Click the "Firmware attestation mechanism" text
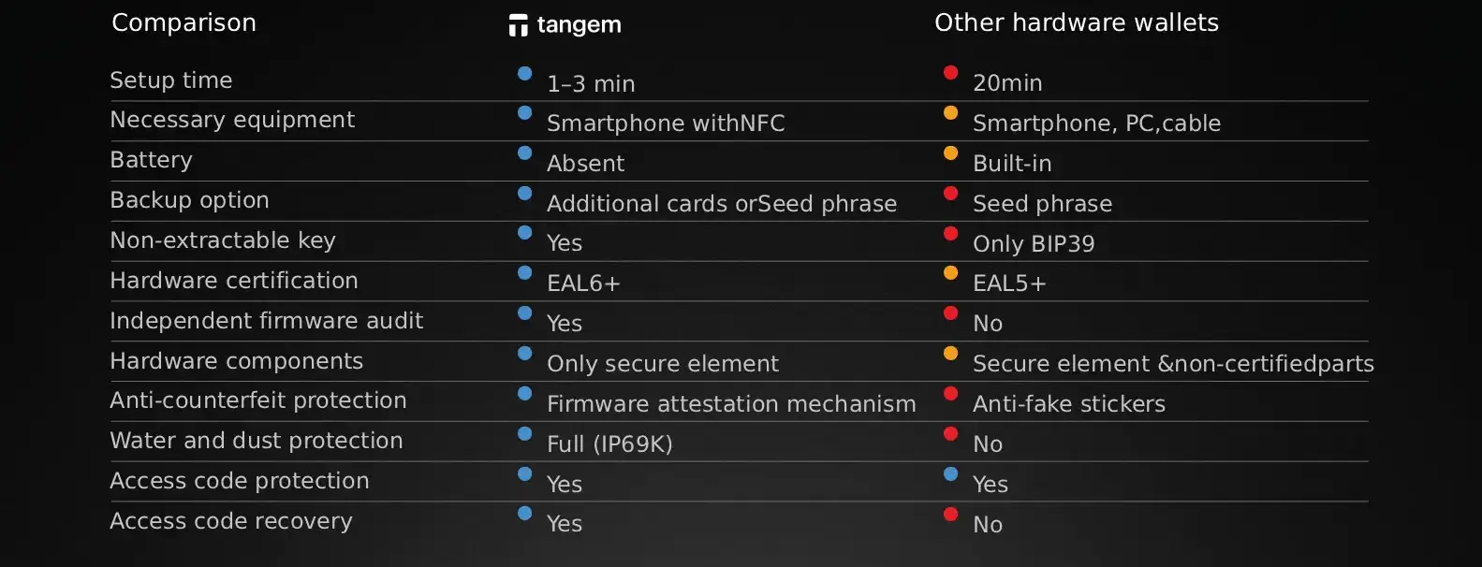Screen dimensions: 1482x567 pos(731,404)
